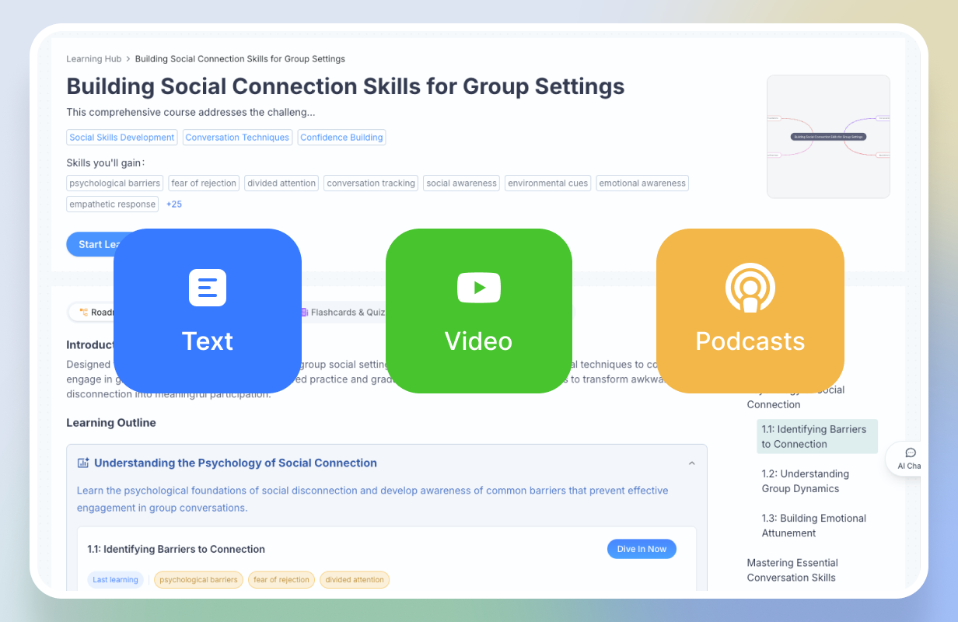
Task: Click the Video play icon on green tile
Action: [x=479, y=288]
